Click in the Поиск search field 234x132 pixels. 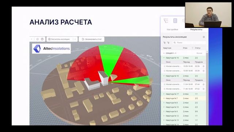(x=189, y=43)
